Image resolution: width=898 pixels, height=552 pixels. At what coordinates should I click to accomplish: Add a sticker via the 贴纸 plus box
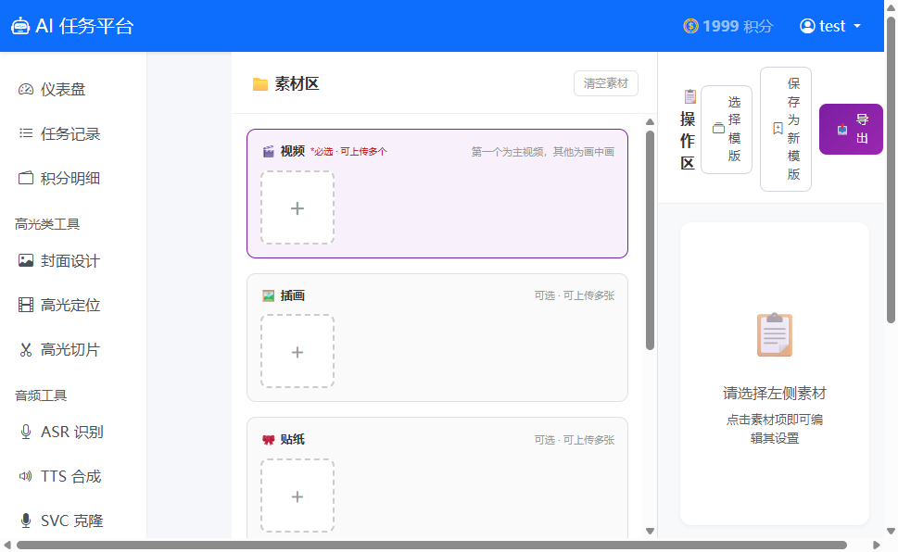coord(297,496)
